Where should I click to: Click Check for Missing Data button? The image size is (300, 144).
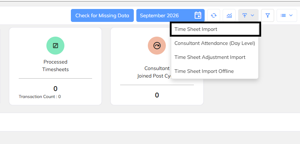pos(103,15)
